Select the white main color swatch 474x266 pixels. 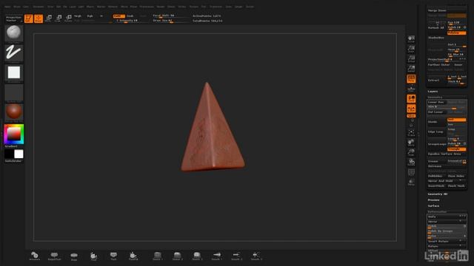(19, 154)
